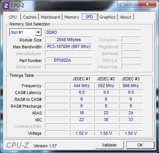Viewport: 159px width, 153px height.
Task: Click the empty SPD Ext. field
Action: coord(132,60)
